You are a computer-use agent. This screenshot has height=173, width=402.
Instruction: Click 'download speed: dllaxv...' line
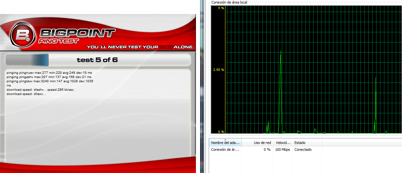point(26,94)
